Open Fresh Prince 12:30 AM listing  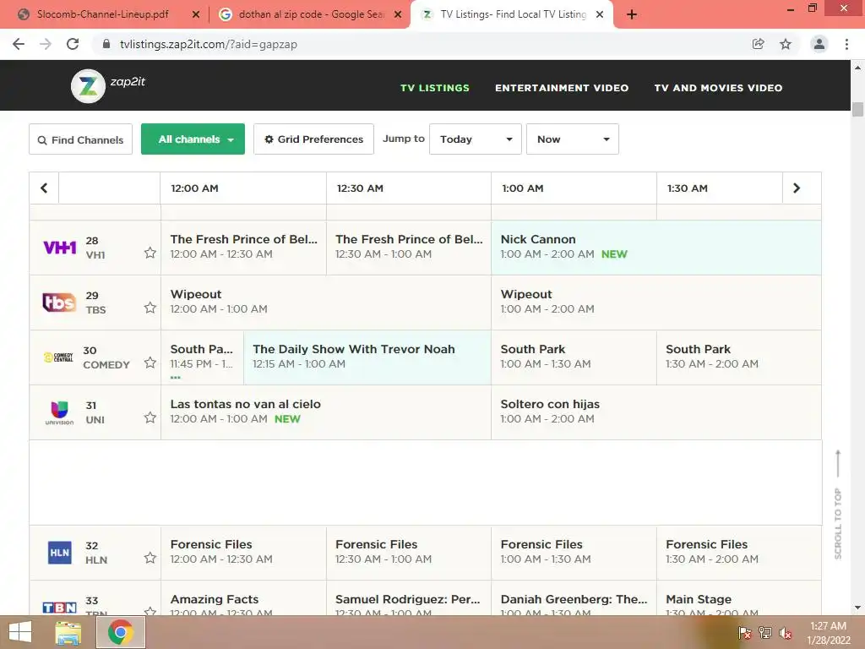click(409, 248)
